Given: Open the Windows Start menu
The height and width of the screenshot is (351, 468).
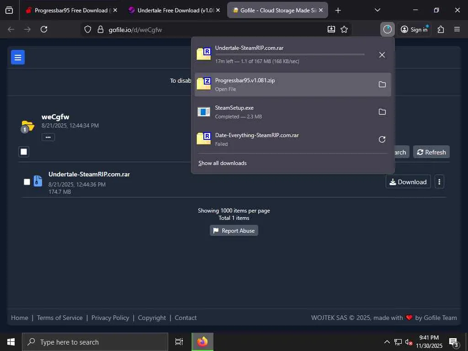Looking at the screenshot, I should click(11, 342).
